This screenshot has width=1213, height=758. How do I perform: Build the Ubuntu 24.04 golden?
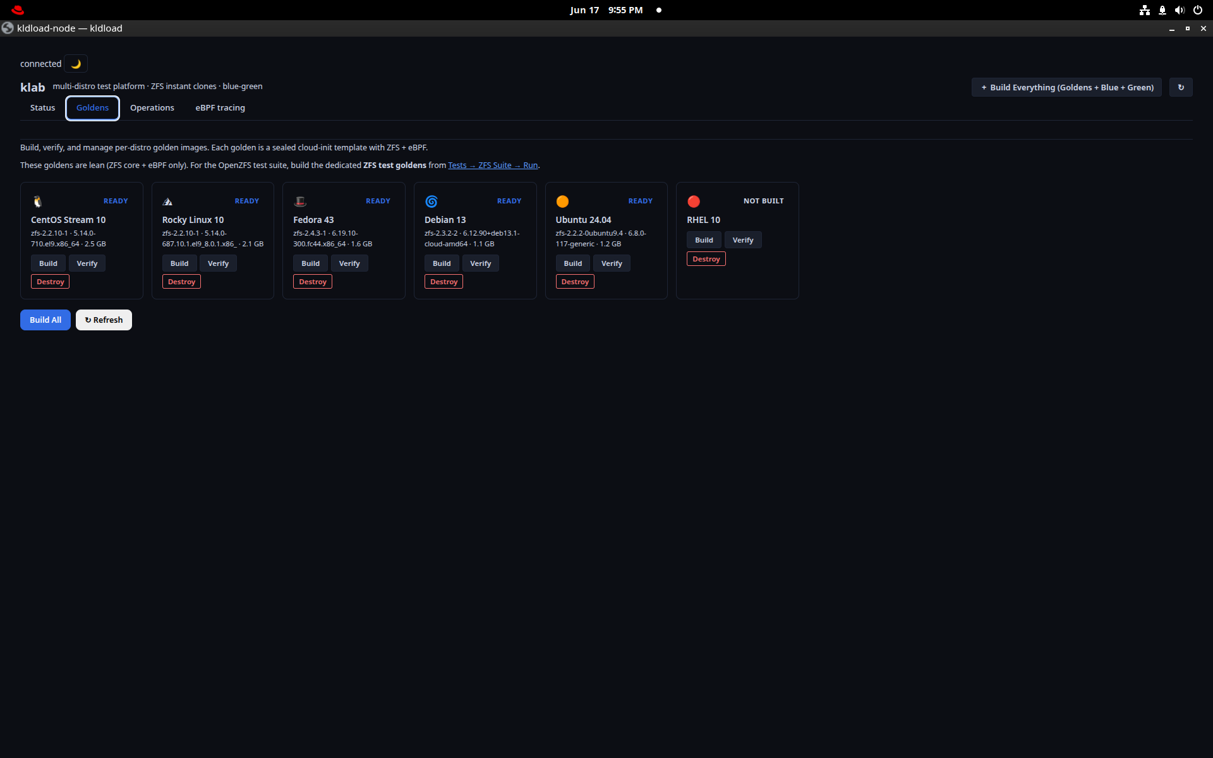point(573,263)
